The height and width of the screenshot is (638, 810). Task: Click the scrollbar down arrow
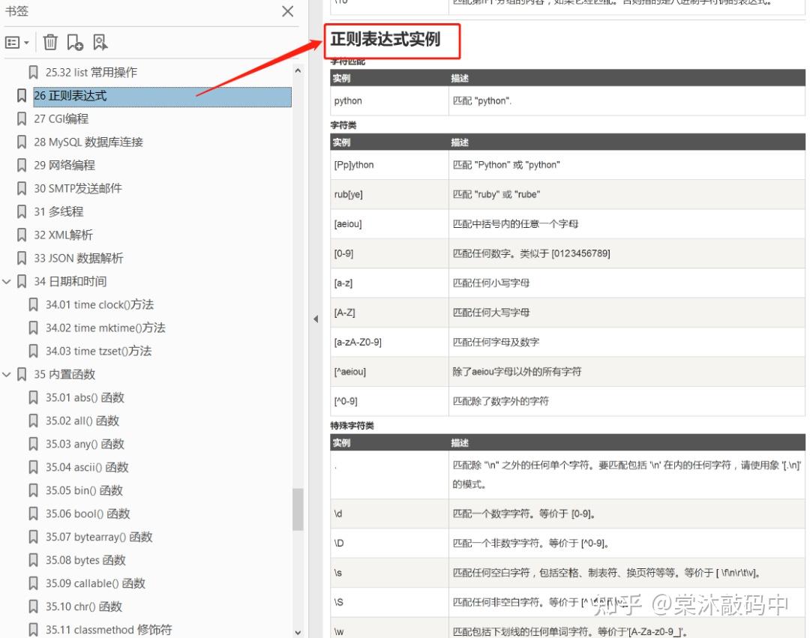(298, 632)
